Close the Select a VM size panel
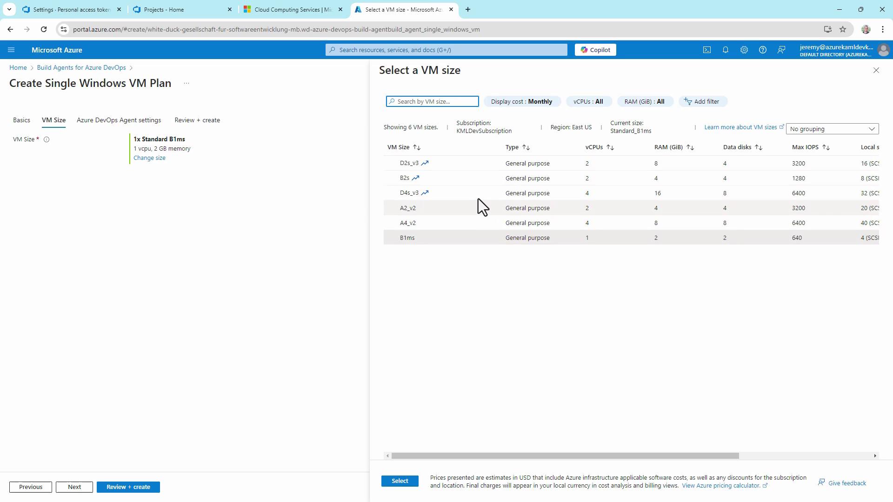This screenshot has width=893, height=502. (x=876, y=70)
